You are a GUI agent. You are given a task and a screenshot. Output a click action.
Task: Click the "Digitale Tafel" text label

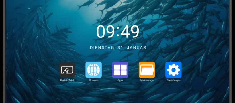[67, 80]
